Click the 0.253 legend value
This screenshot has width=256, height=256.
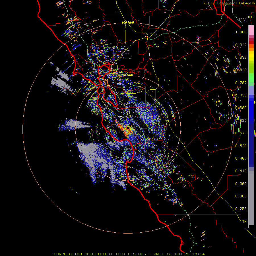241,209
